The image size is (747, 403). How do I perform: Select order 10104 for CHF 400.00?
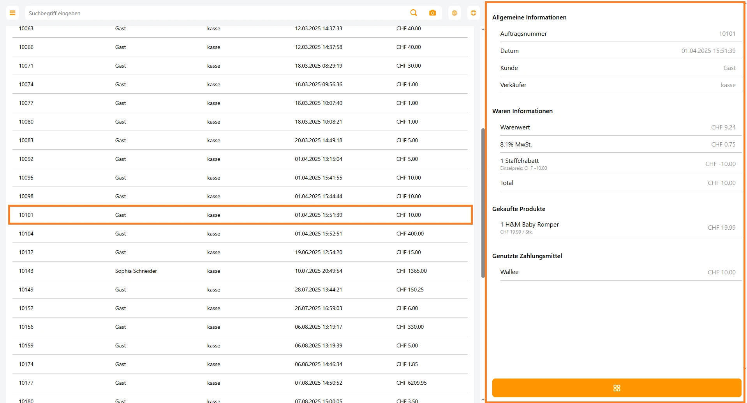[240, 234]
